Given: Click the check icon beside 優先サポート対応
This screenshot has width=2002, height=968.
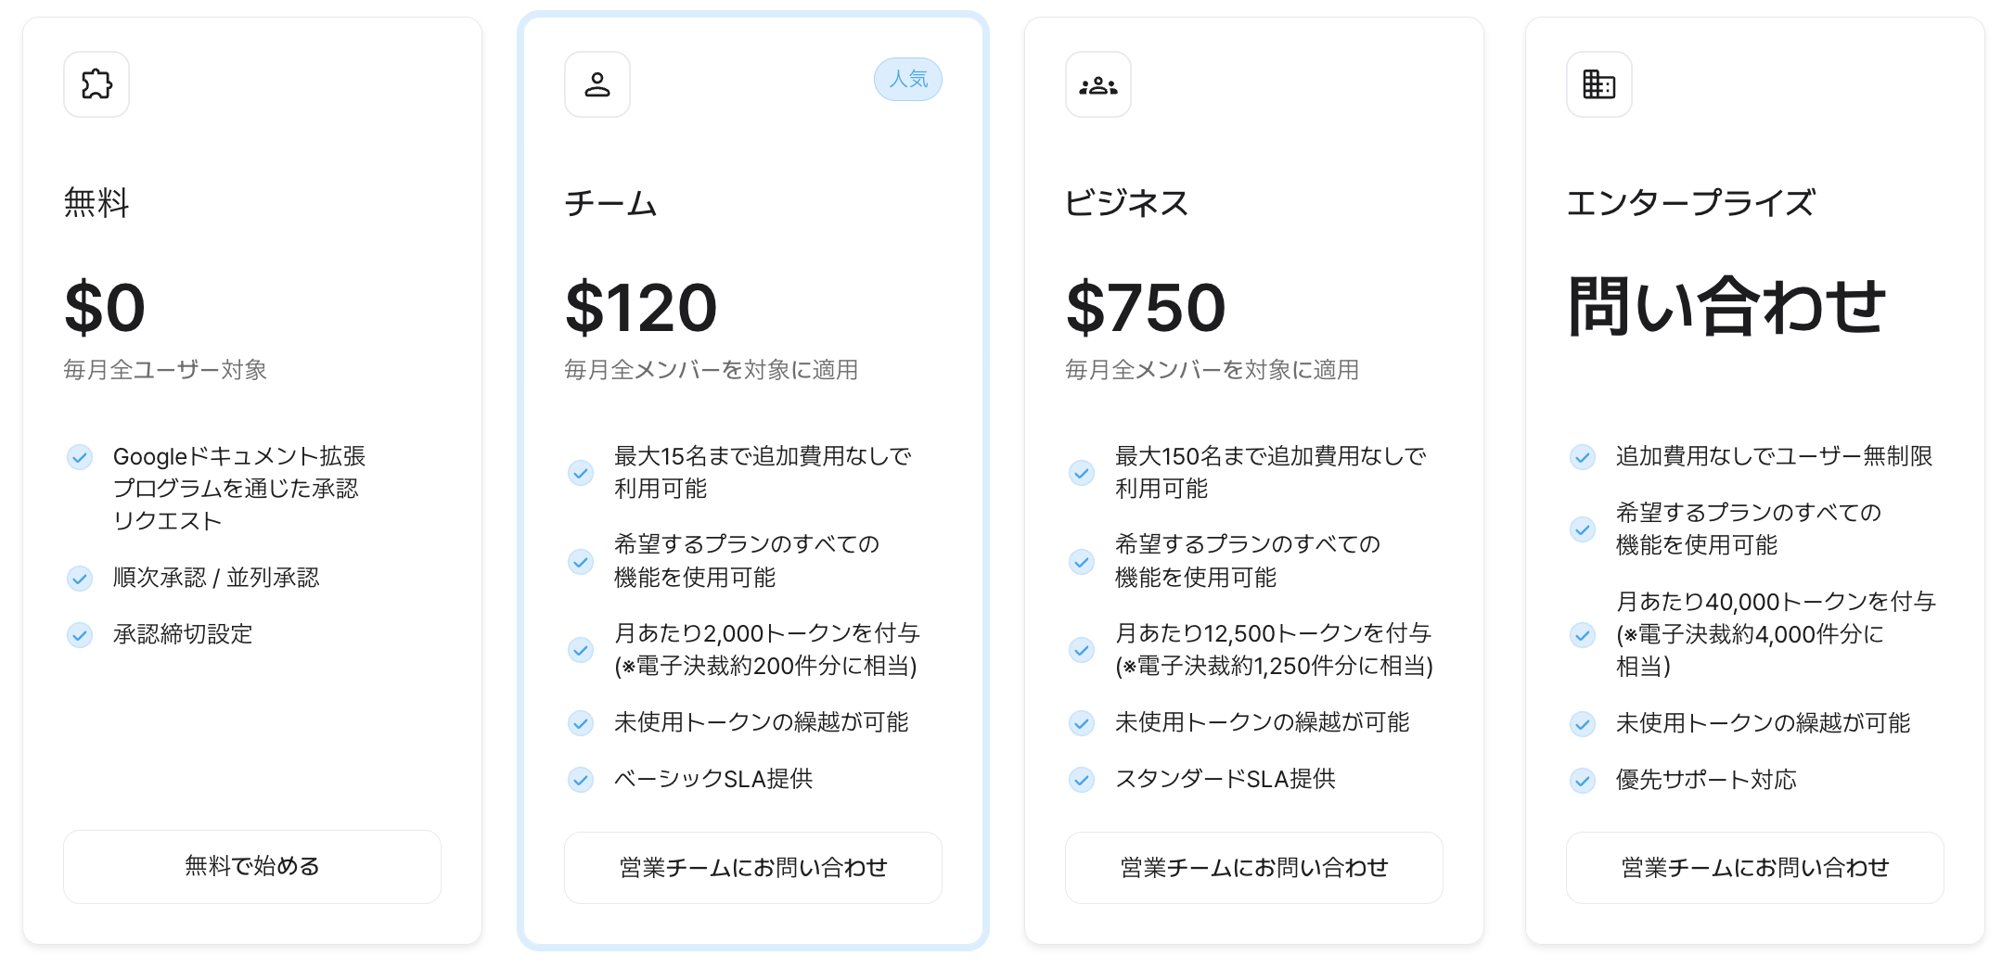Looking at the screenshot, I should pos(1583,781).
